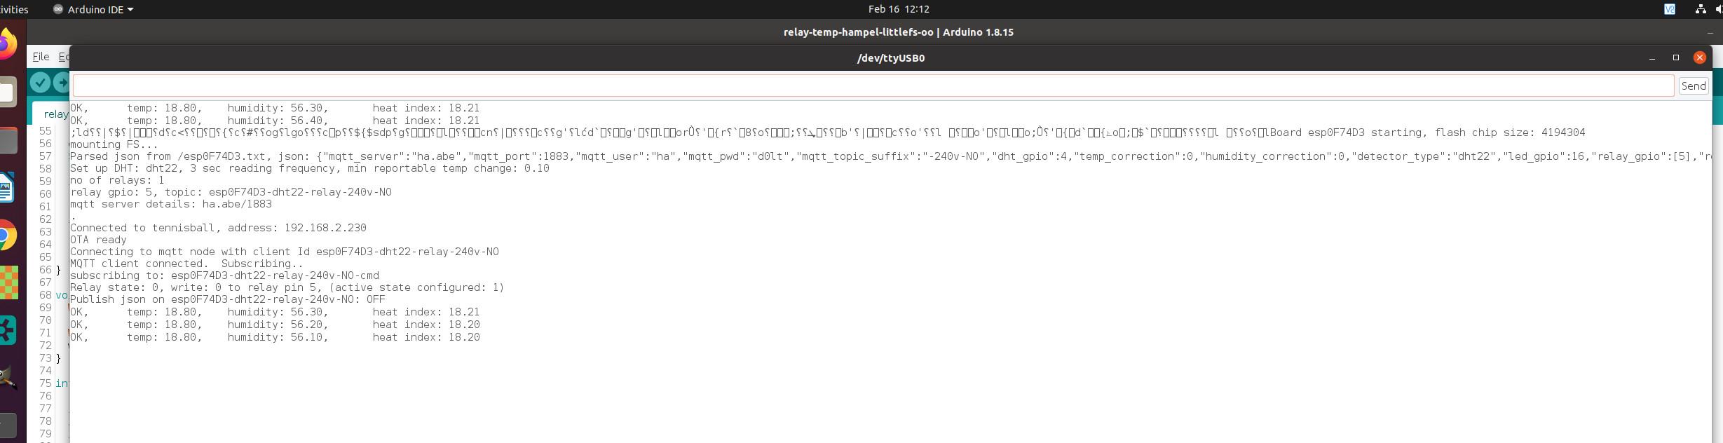Open GIMP from the dock
This screenshot has width=1723, height=443.
pyautogui.click(x=7, y=377)
